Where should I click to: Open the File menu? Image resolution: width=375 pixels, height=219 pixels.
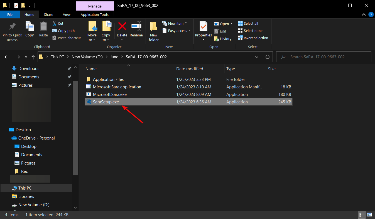point(10,14)
